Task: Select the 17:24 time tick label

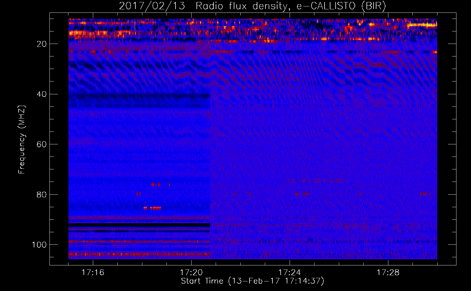Action: (x=290, y=273)
